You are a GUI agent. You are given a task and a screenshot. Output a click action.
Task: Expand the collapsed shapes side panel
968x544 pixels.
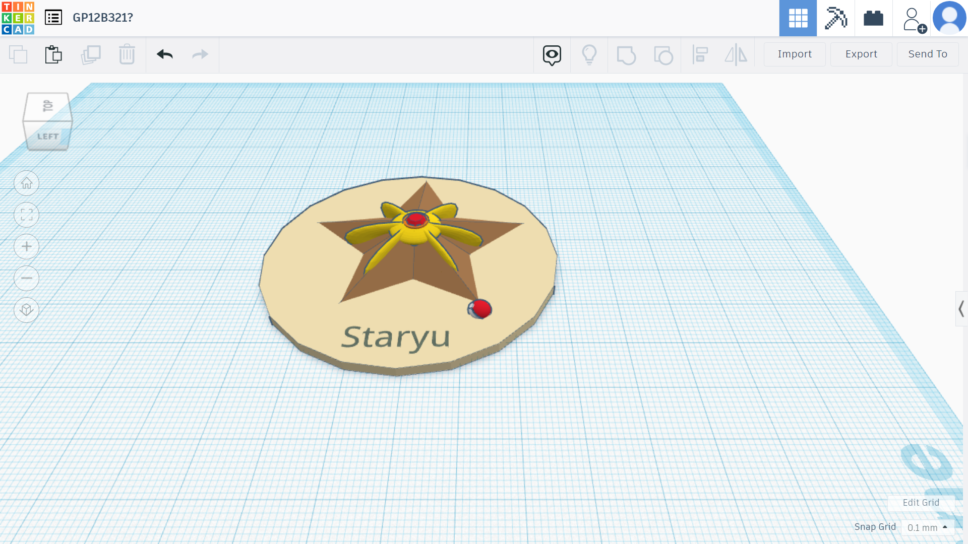[x=961, y=309]
